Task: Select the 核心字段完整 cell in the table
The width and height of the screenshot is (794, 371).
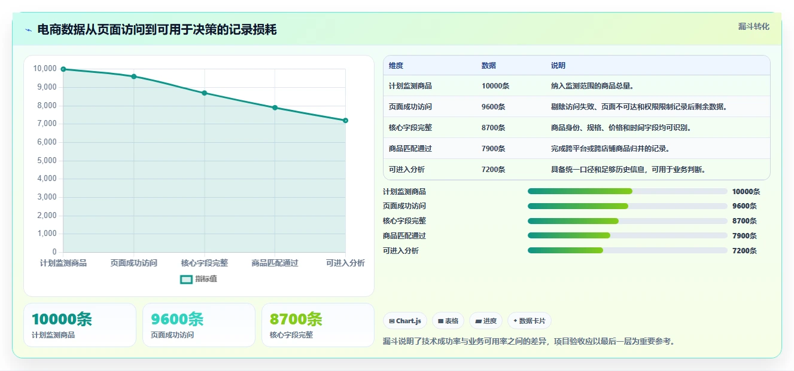Action: (410, 128)
